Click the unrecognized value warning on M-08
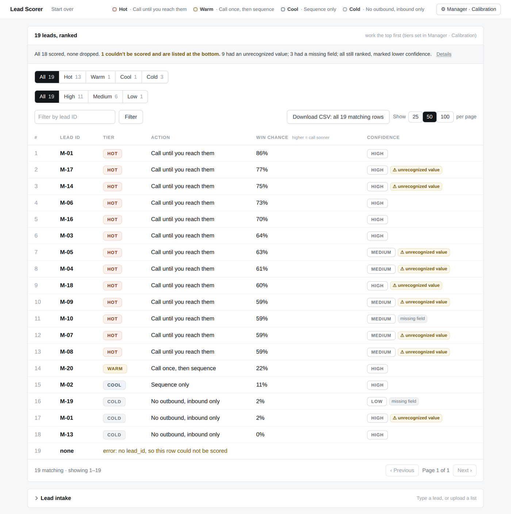511x514 pixels. pos(424,352)
